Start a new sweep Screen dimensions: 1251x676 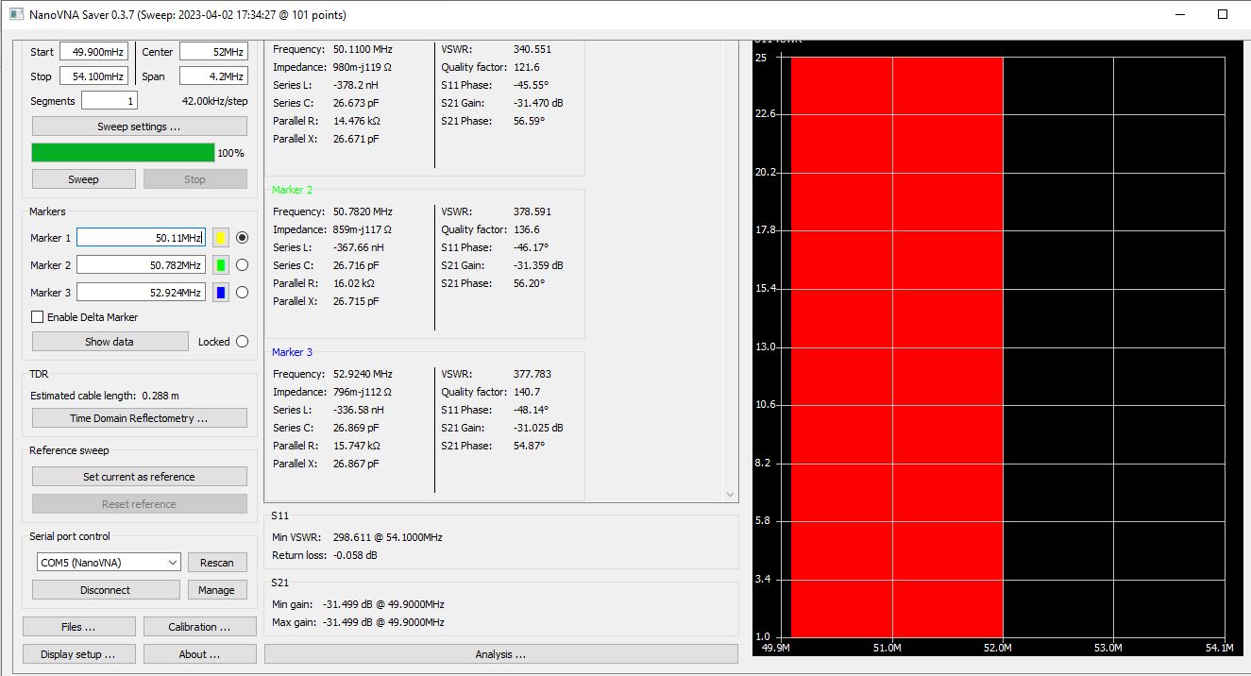click(83, 179)
